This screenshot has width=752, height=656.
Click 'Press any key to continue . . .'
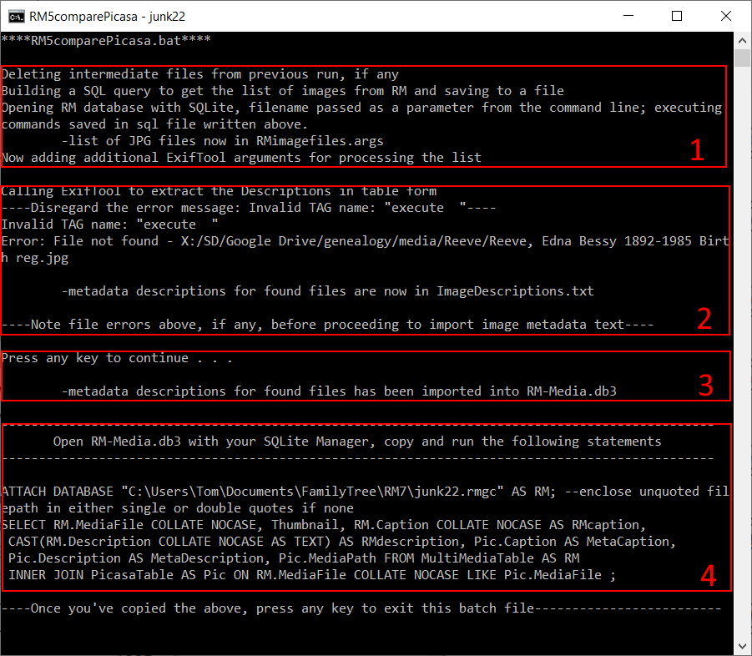click(x=117, y=358)
